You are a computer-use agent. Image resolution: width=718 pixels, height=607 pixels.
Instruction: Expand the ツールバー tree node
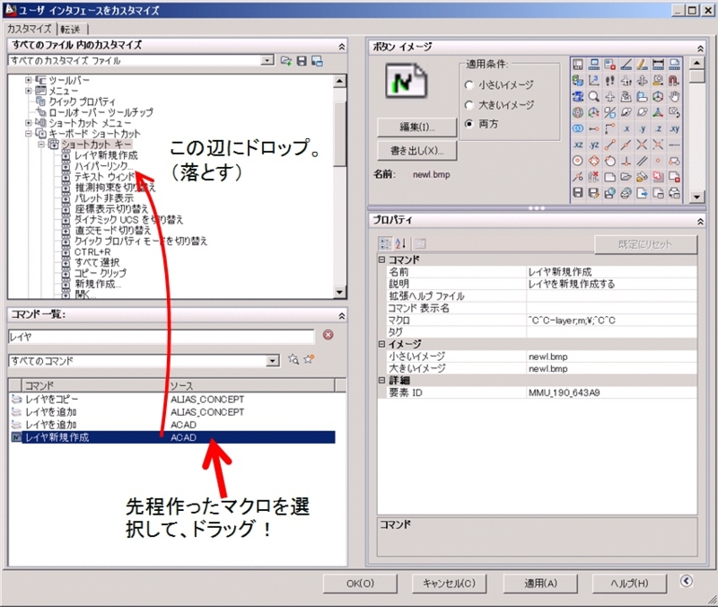(29, 80)
